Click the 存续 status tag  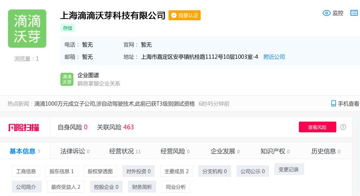click(68, 28)
